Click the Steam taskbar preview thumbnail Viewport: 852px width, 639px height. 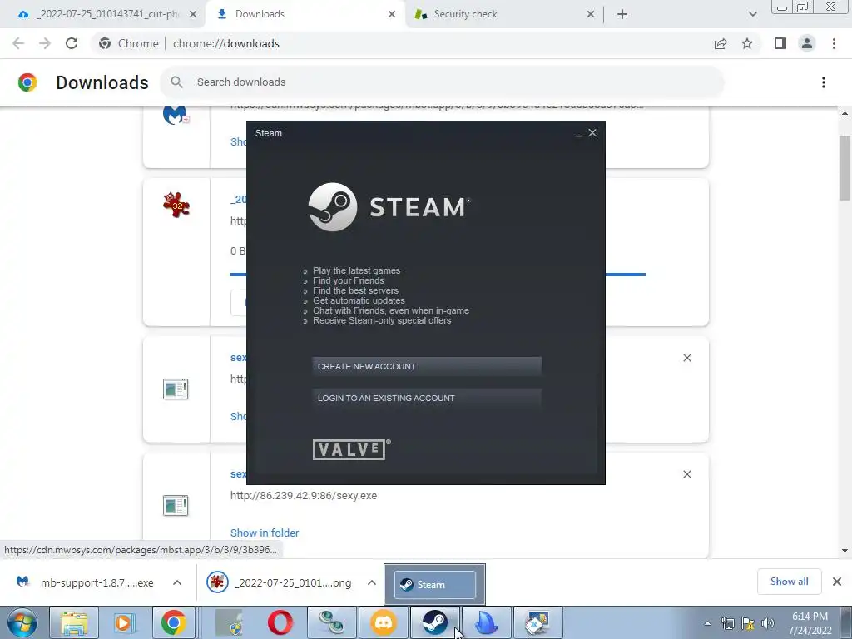[x=434, y=585]
